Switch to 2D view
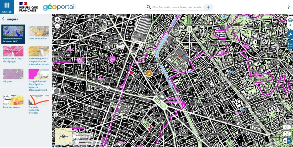 click(x=285, y=141)
